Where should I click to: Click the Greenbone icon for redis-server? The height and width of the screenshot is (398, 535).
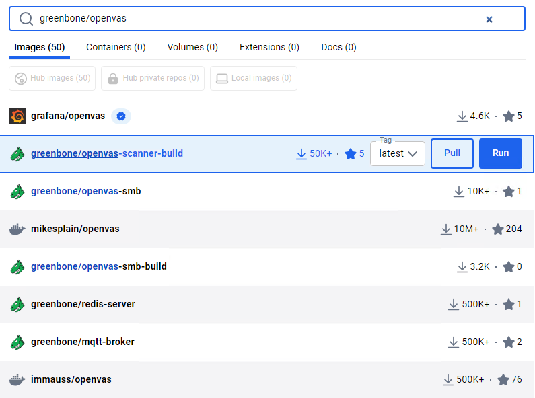coord(17,305)
